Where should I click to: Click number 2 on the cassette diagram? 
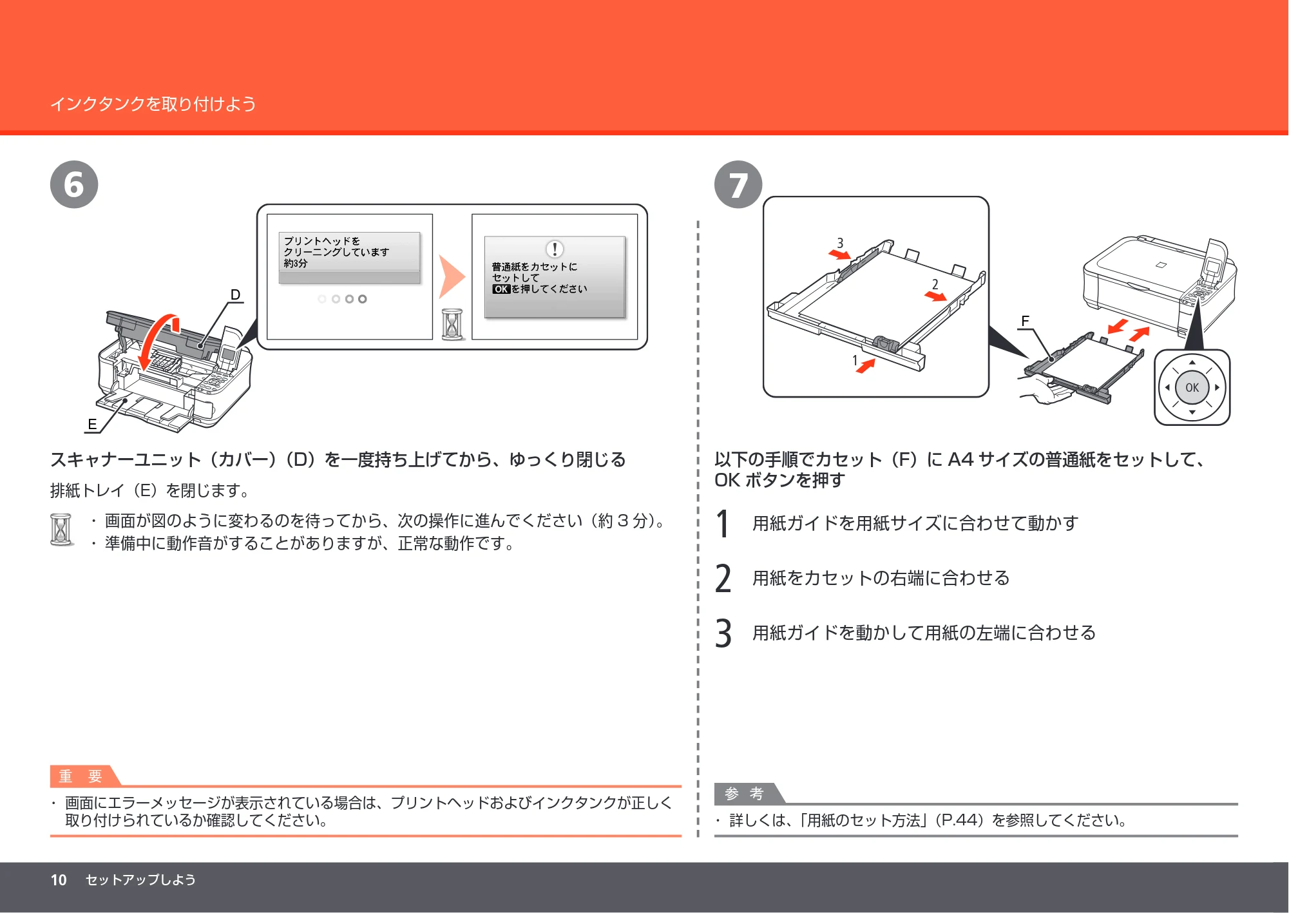(935, 284)
